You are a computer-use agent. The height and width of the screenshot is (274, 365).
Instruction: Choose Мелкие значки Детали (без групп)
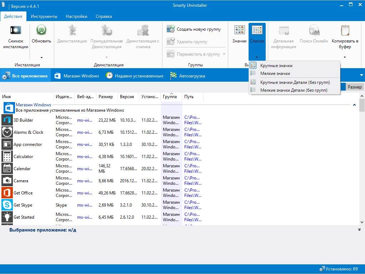295,90
